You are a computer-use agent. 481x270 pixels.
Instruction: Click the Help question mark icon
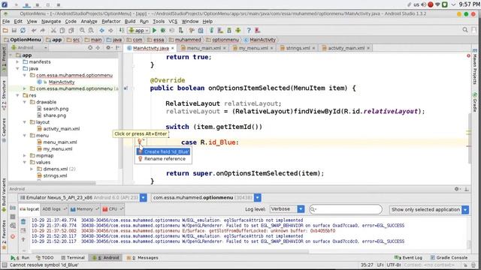(x=249, y=30)
